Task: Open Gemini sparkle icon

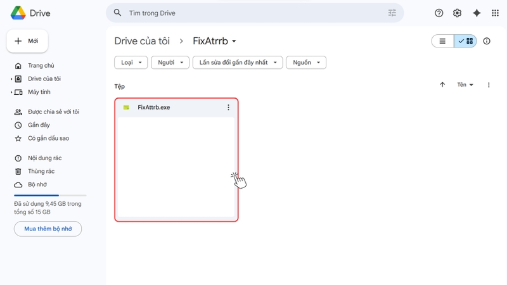Action: (477, 13)
